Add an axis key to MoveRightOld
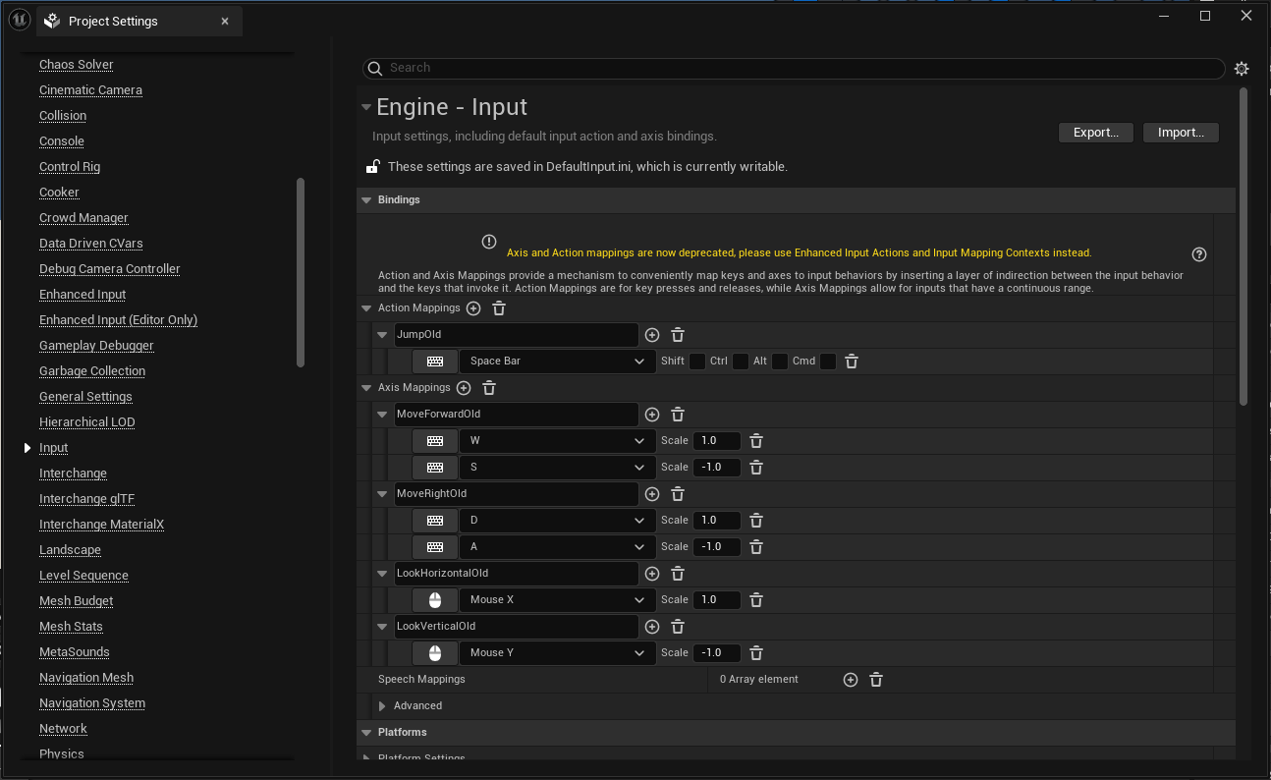This screenshot has height=780, width=1271. (x=652, y=494)
